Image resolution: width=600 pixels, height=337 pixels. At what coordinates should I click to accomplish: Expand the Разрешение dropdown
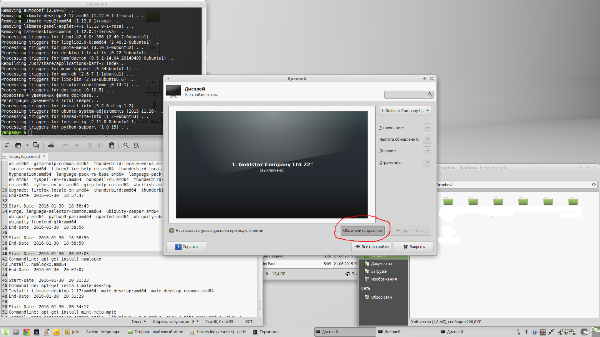pos(427,128)
